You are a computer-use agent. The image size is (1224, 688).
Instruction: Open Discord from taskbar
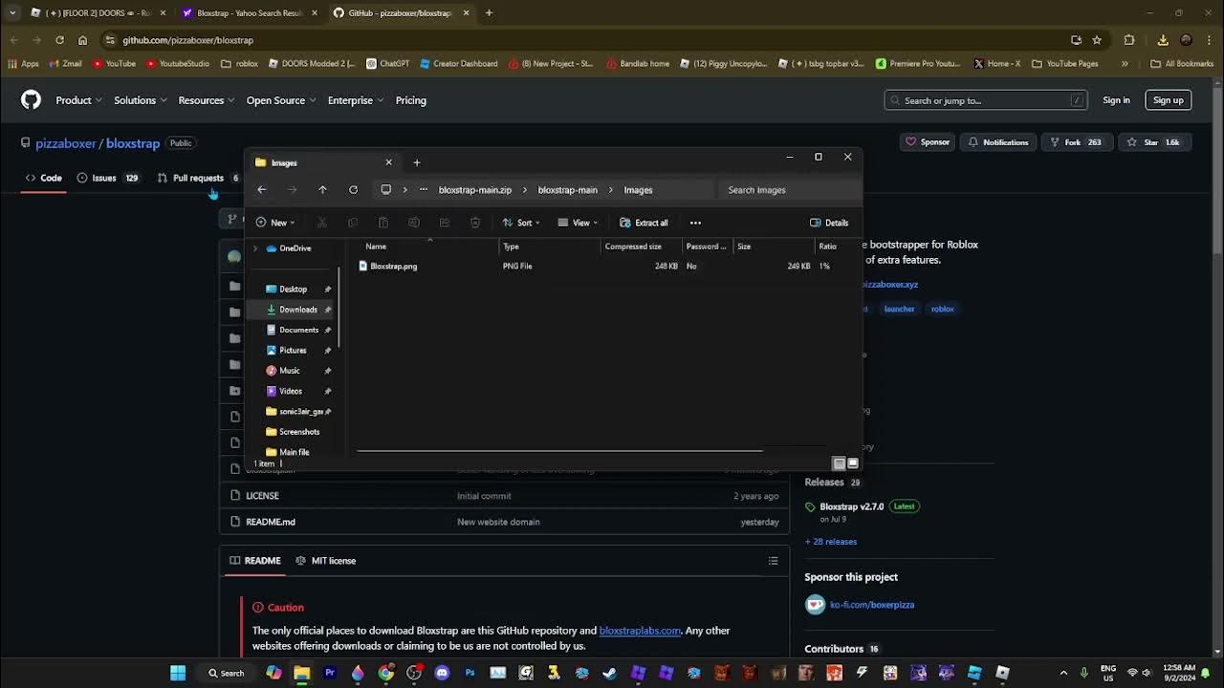tap(442, 673)
